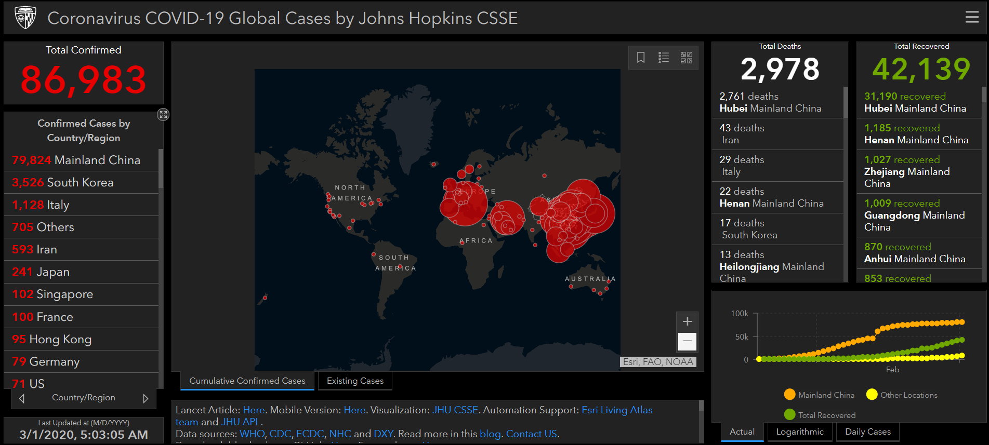Open the hamburger menu in header

[x=972, y=18]
